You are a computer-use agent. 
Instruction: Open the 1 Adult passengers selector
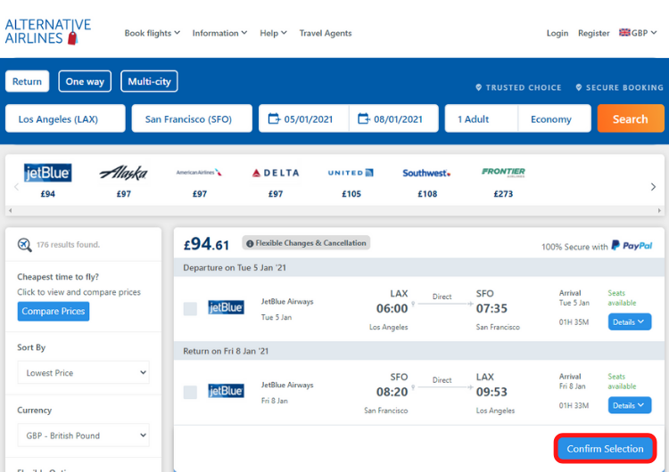[x=482, y=118]
